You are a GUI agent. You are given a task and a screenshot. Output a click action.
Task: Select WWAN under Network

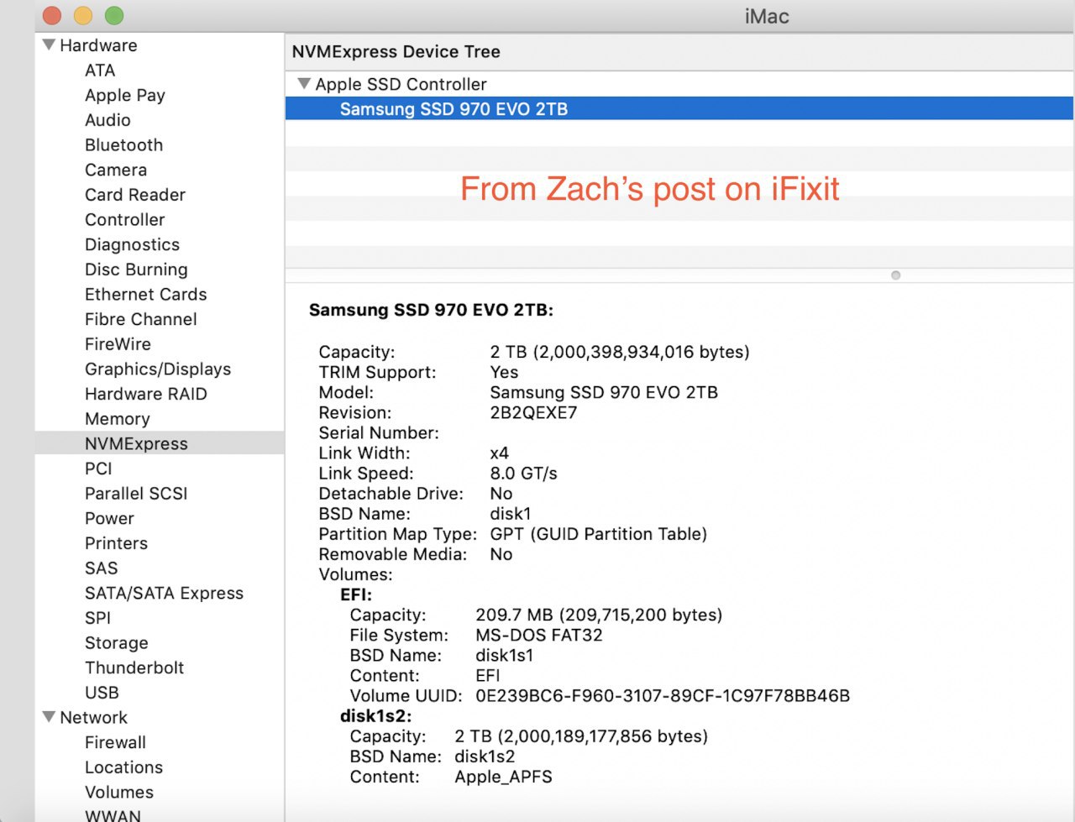click(113, 815)
